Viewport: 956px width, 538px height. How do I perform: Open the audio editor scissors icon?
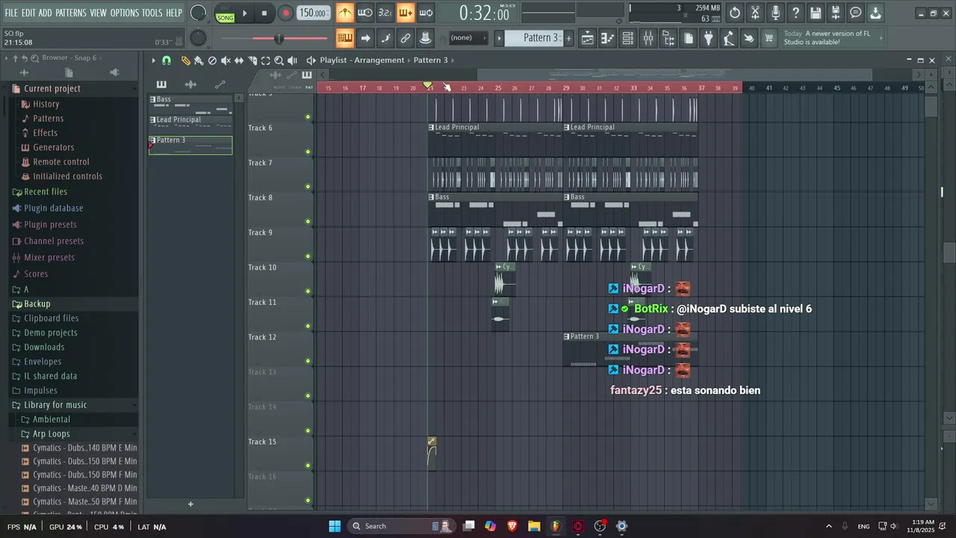[x=755, y=13]
